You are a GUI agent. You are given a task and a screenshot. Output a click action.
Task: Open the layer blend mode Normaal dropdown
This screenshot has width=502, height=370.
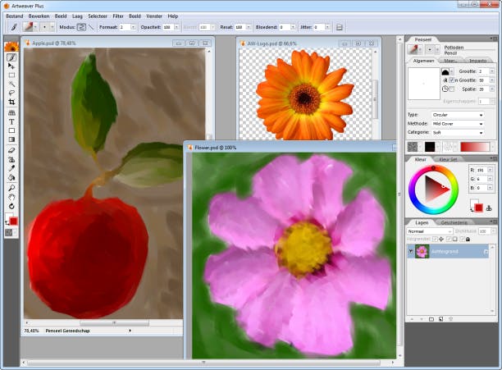(427, 231)
